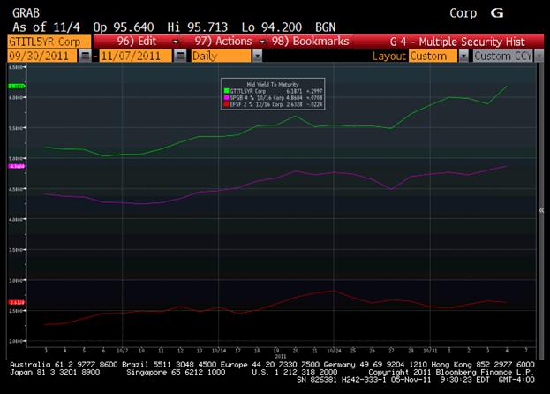This screenshot has height=394, width=550.
Task: Click red 2.6328 axis value tag
Action: coord(17,302)
